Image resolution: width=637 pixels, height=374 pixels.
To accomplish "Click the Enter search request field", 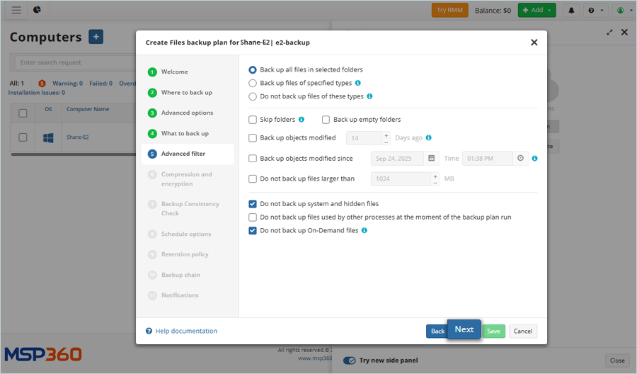I will (71, 62).
